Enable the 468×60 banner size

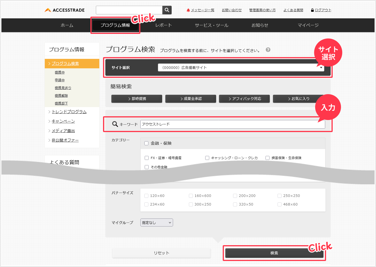(x=280, y=204)
